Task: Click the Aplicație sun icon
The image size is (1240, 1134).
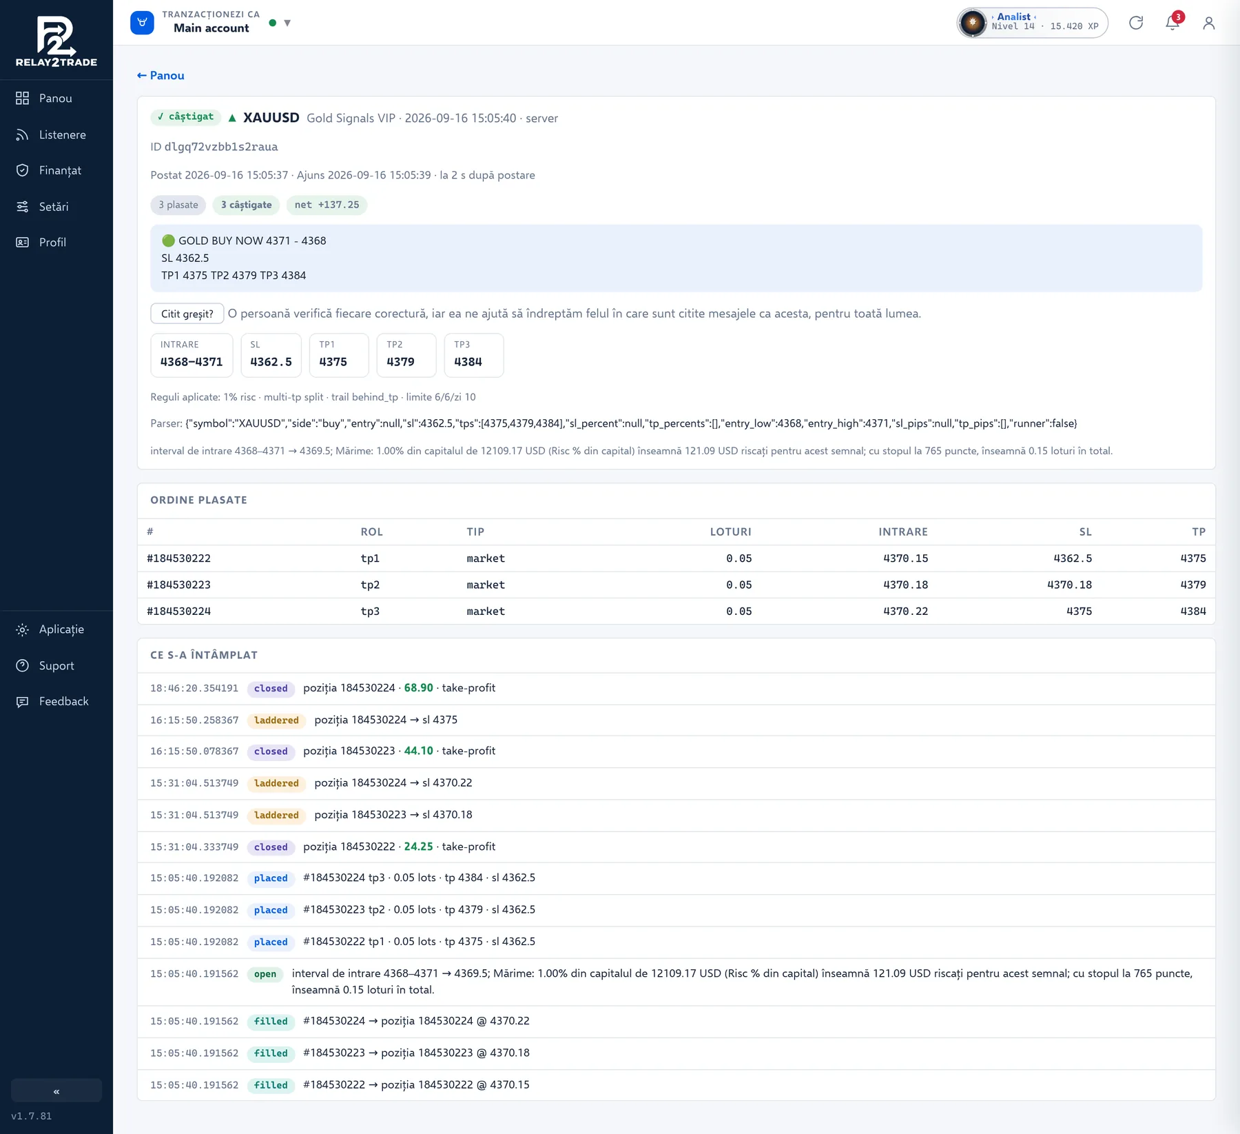Action: (23, 629)
